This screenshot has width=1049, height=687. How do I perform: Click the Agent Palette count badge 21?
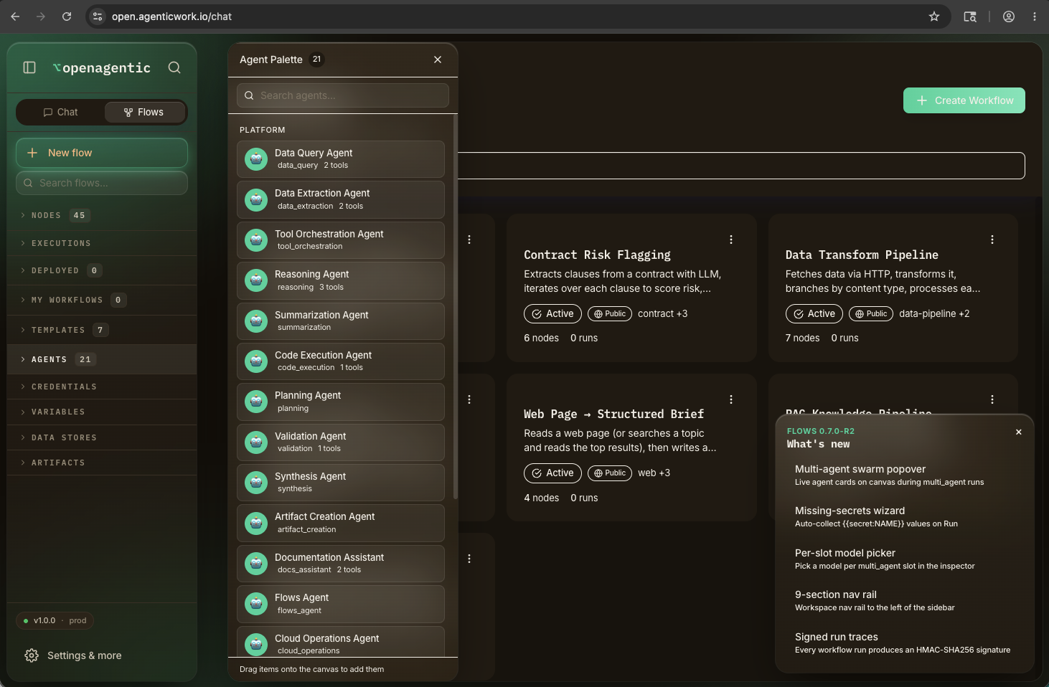[x=316, y=60]
